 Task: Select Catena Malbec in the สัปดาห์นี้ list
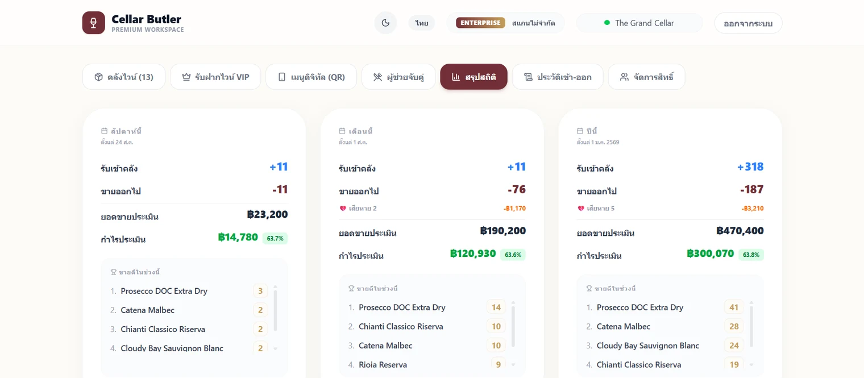tap(147, 310)
